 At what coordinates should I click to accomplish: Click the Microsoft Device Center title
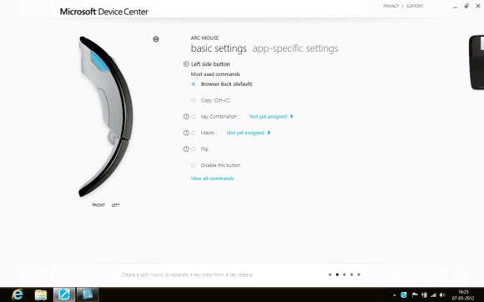[104, 12]
